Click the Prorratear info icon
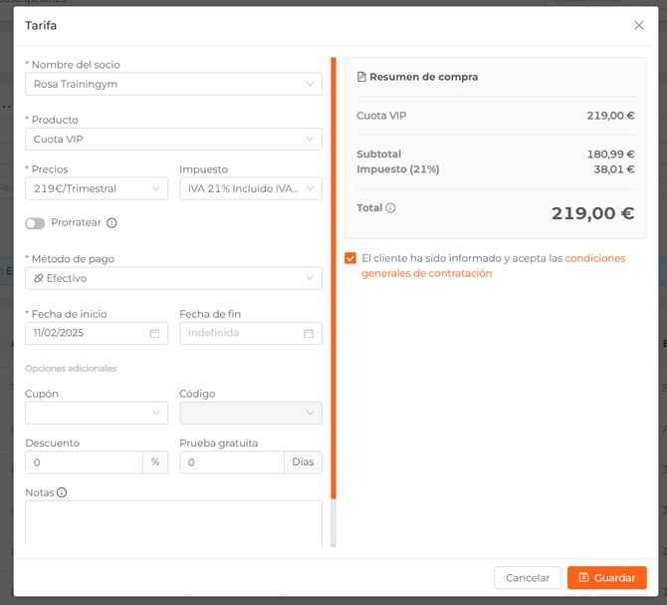 click(x=111, y=223)
